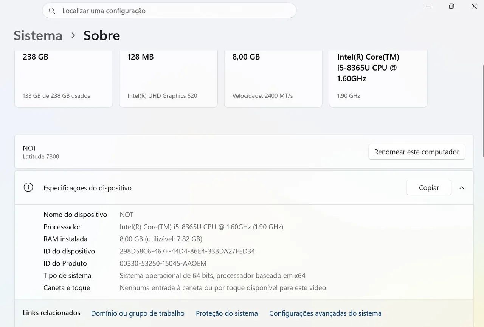The image size is (484, 327).
Task: Click the ID do Produto label
Action: (x=65, y=263)
